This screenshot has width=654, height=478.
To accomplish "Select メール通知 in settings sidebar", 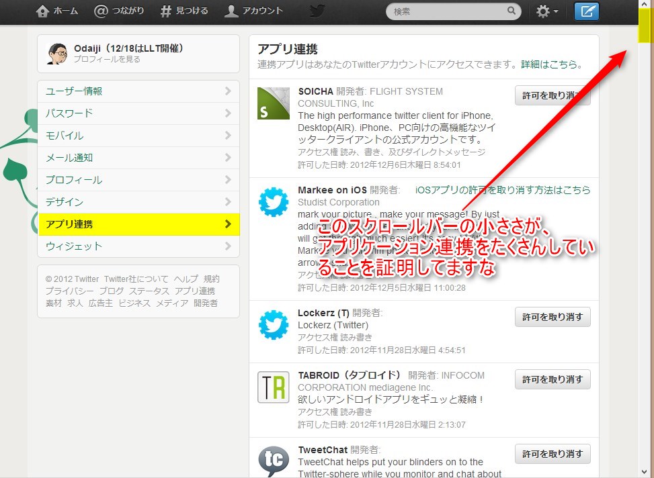I will 138,158.
